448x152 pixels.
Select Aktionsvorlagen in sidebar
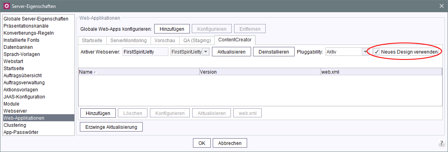pyautogui.click(x=39, y=90)
